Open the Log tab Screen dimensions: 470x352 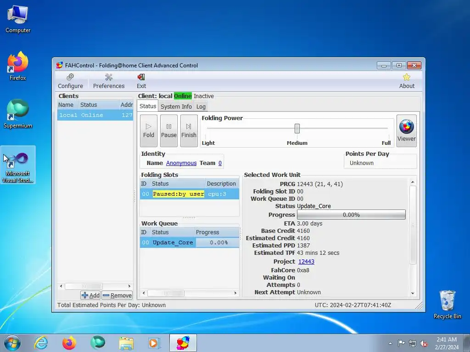(201, 106)
